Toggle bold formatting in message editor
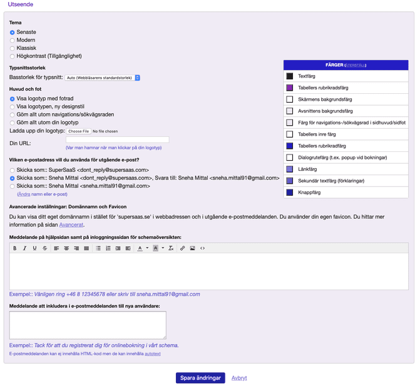Screen dimensions: 420x389 15,248
